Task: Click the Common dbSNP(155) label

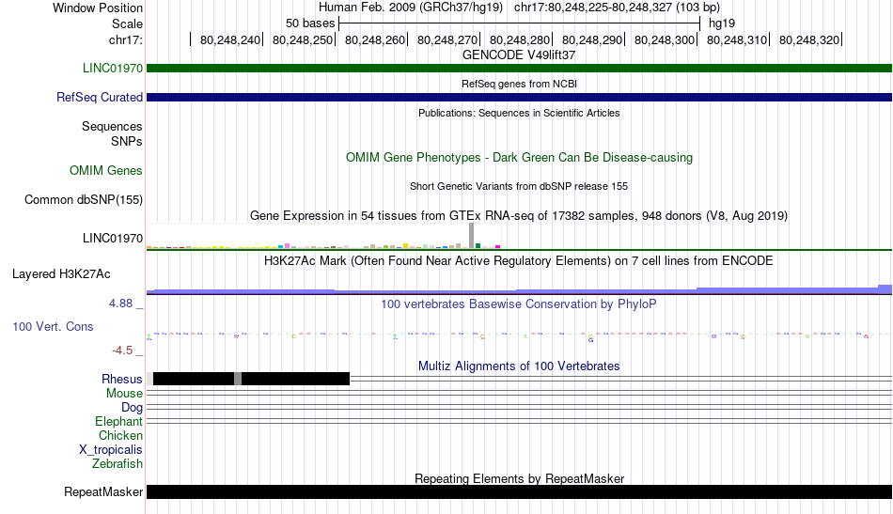Action: (83, 200)
